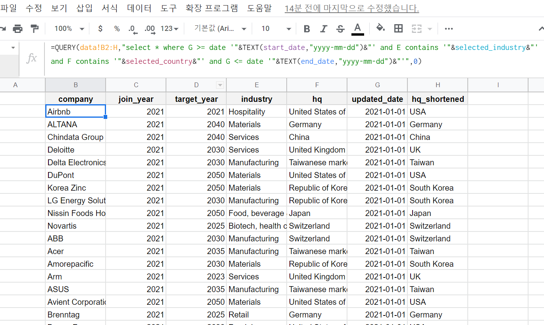Open the text color picker
The image size is (544, 325).
tap(357, 29)
